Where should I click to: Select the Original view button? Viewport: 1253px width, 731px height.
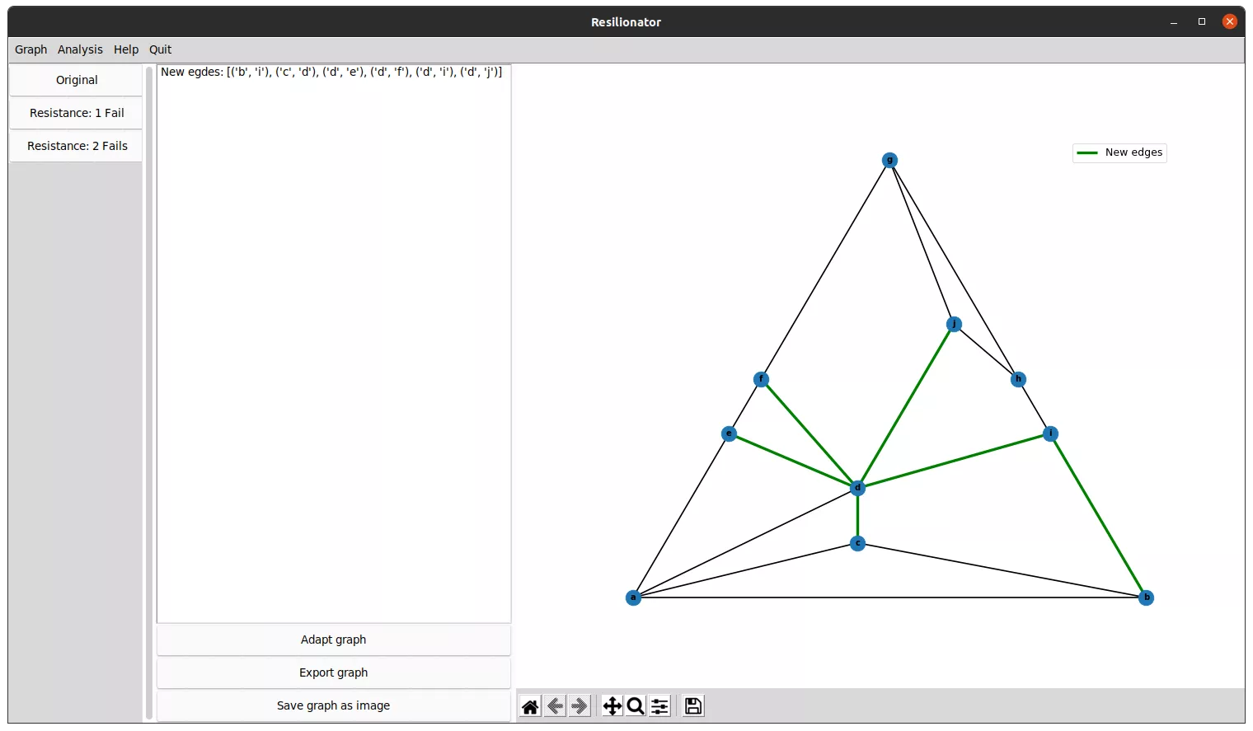[x=77, y=80]
